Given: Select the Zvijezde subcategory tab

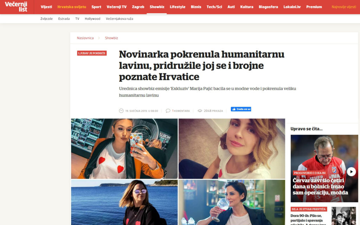Looking at the screenshot, I should (x=46, y=19).
